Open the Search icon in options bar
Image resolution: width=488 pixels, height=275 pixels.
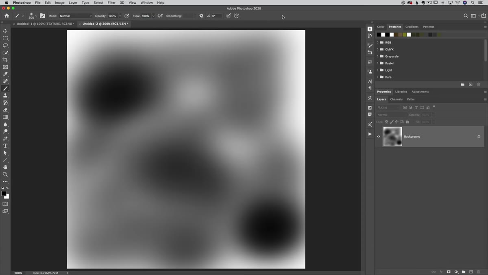point(466,16)
